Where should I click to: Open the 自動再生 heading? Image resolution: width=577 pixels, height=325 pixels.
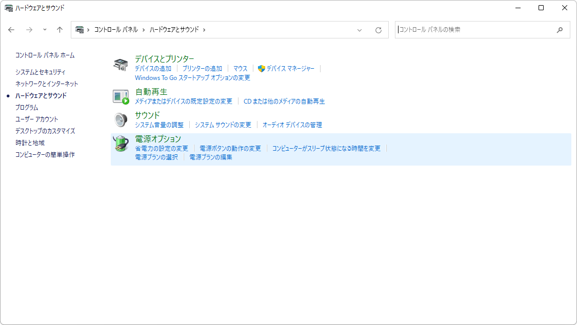point(151,92)
